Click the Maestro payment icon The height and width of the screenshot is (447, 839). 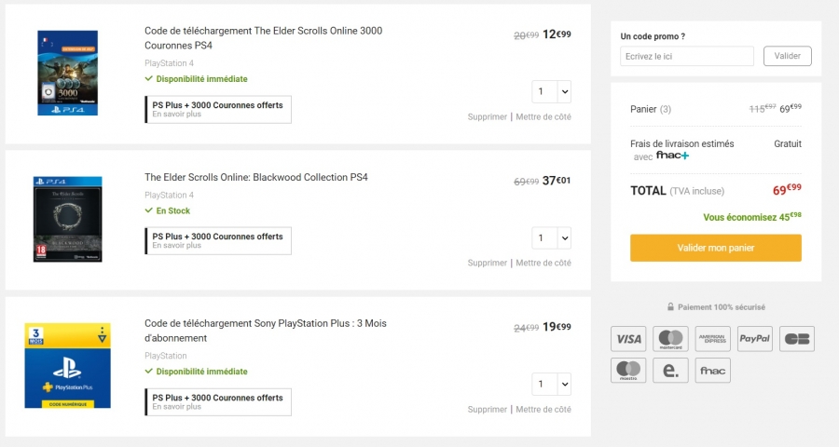pos(628,370)
